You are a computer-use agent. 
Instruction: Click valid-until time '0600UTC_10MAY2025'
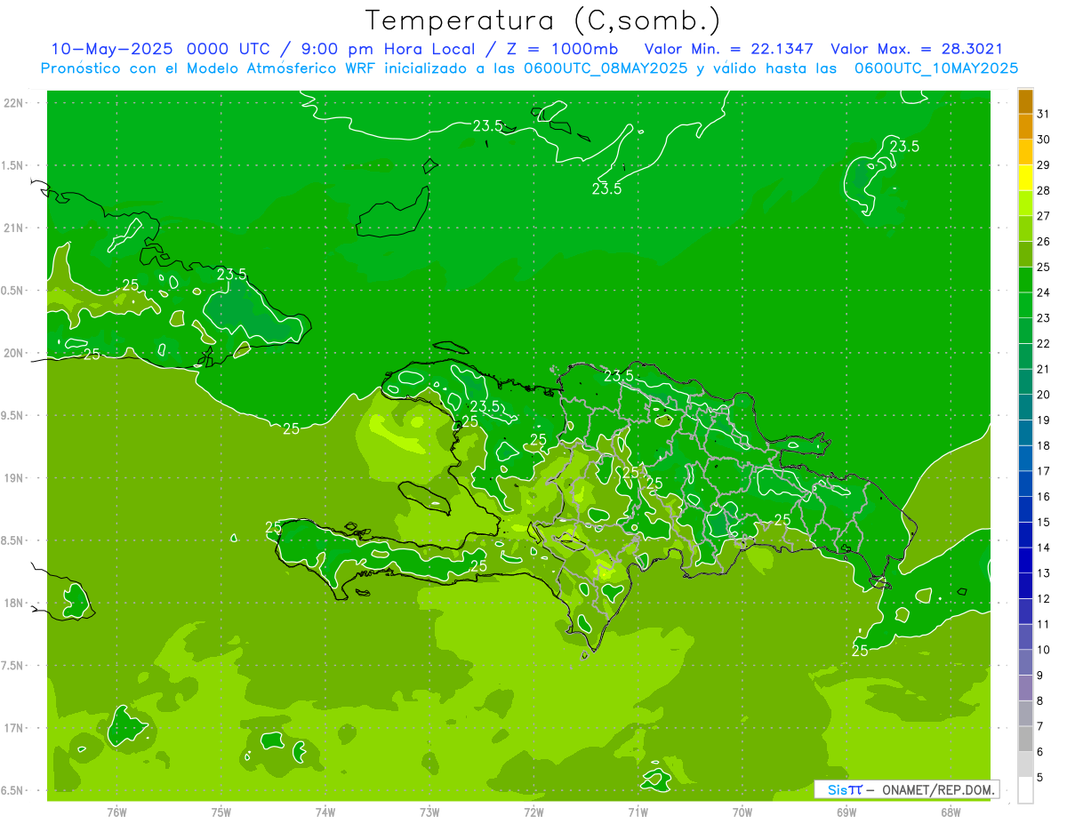click(936, 68)
